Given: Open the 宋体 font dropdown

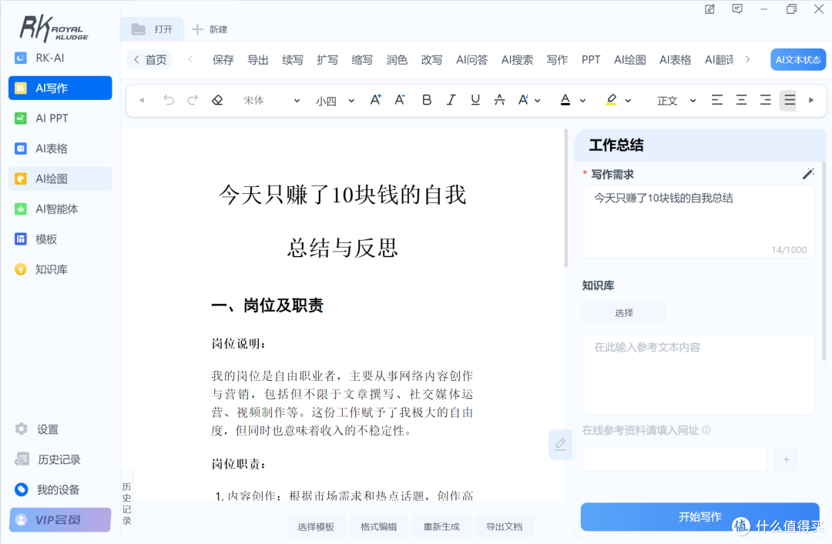Looking at the screenshot, I should tap(272, 100).
